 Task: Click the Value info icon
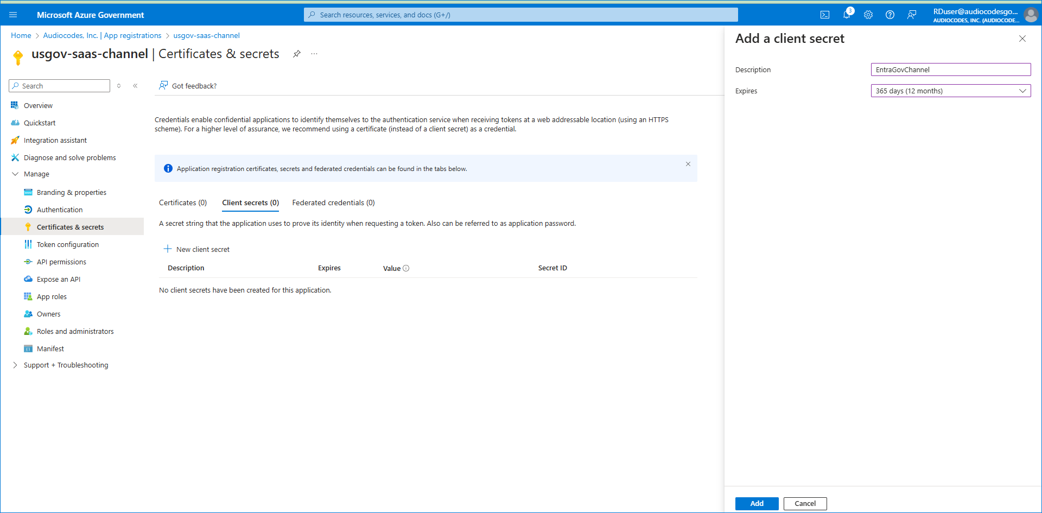pos(406,268)
